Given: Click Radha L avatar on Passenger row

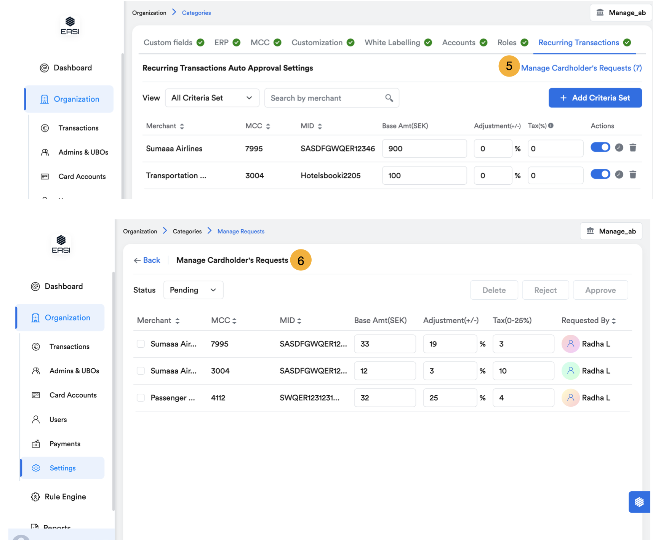Looking at the screenshot, I should tap(570, 398).
